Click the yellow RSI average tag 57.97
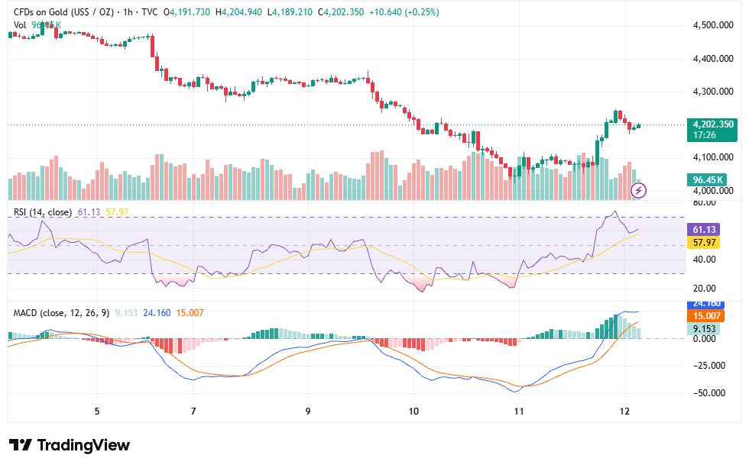This screenshot has width=749, height=468. coord(703,242)
